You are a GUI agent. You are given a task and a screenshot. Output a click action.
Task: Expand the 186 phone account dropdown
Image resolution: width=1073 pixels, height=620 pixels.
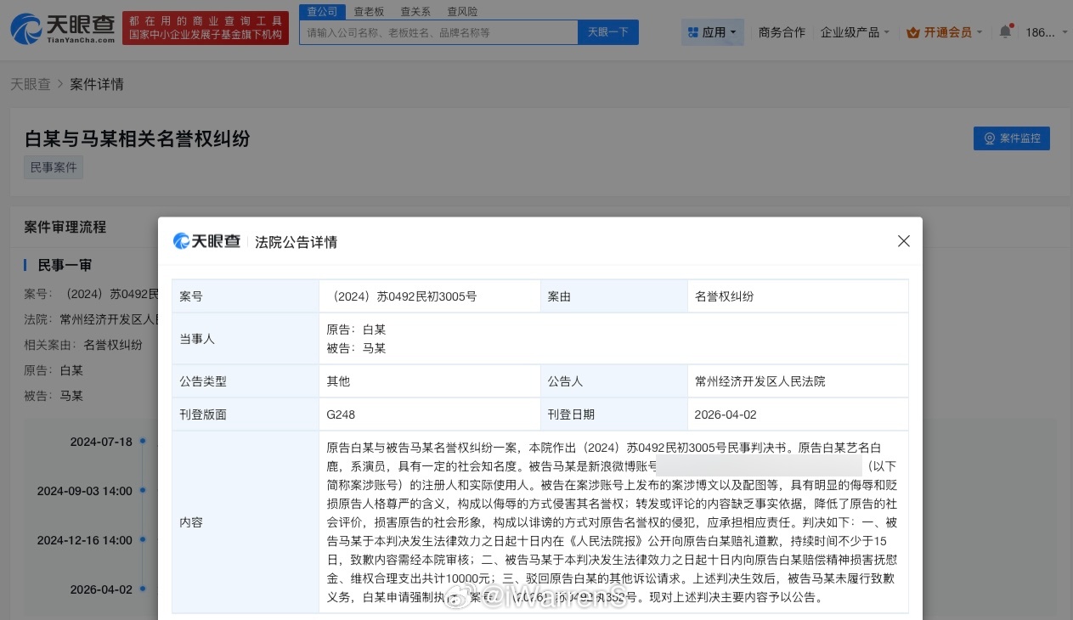[x=1043, y=31]
